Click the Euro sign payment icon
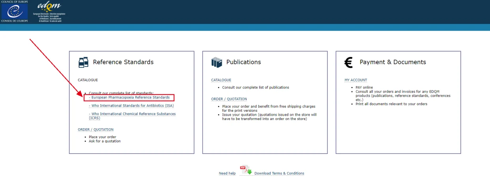Image resolution: width=490 pixels, height=185 pixels. (348, 62)
